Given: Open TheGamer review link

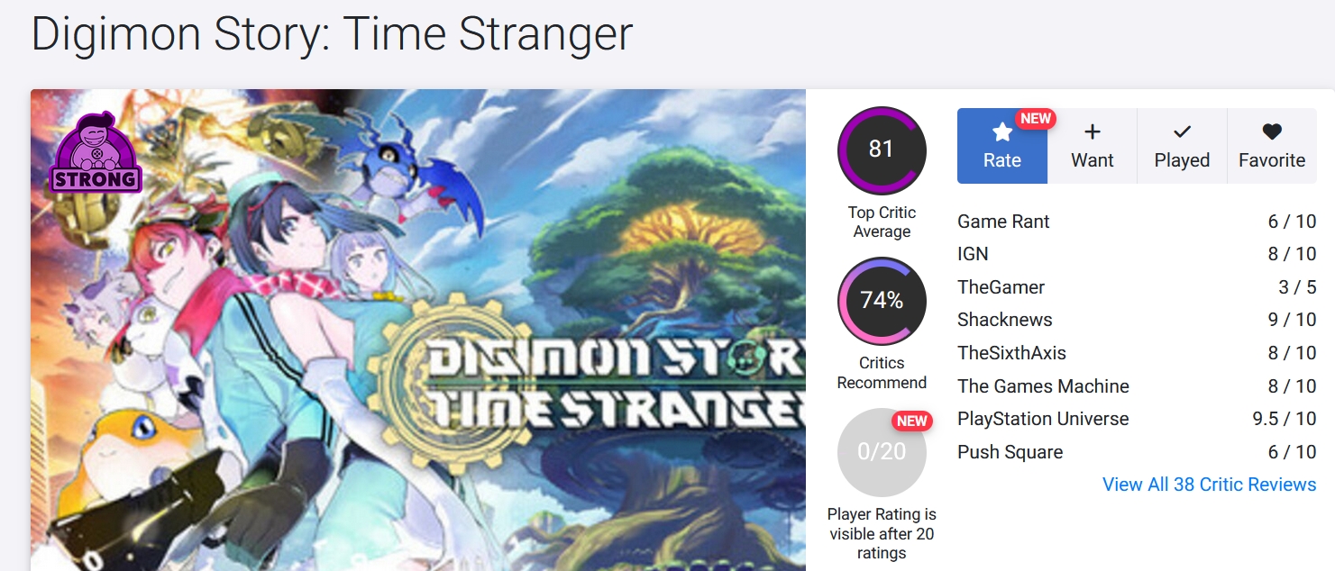Looking at the screenshot, I should point(1001,287).
